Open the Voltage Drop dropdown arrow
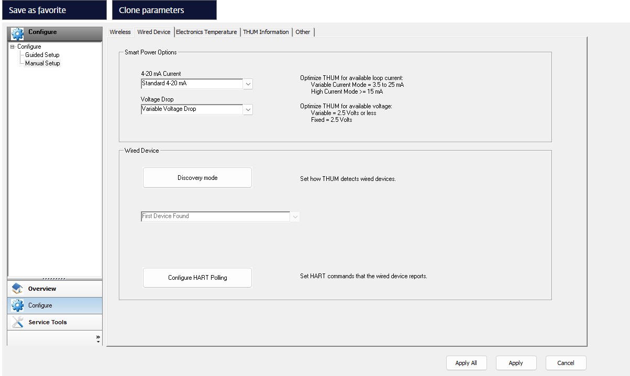 pyautogui.click(x=248, y=109)
